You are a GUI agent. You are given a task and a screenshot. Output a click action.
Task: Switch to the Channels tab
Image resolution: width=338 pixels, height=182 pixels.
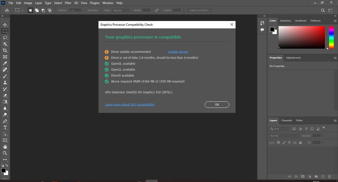[x=286, y=121]
